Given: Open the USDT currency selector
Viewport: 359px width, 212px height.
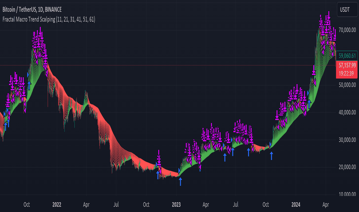Looking at the screenshot, I should [347, 10].
